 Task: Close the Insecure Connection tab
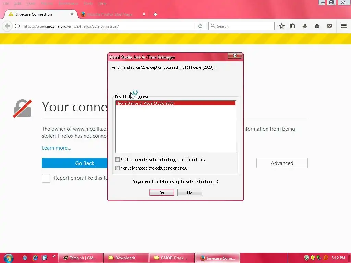point(72,14)
